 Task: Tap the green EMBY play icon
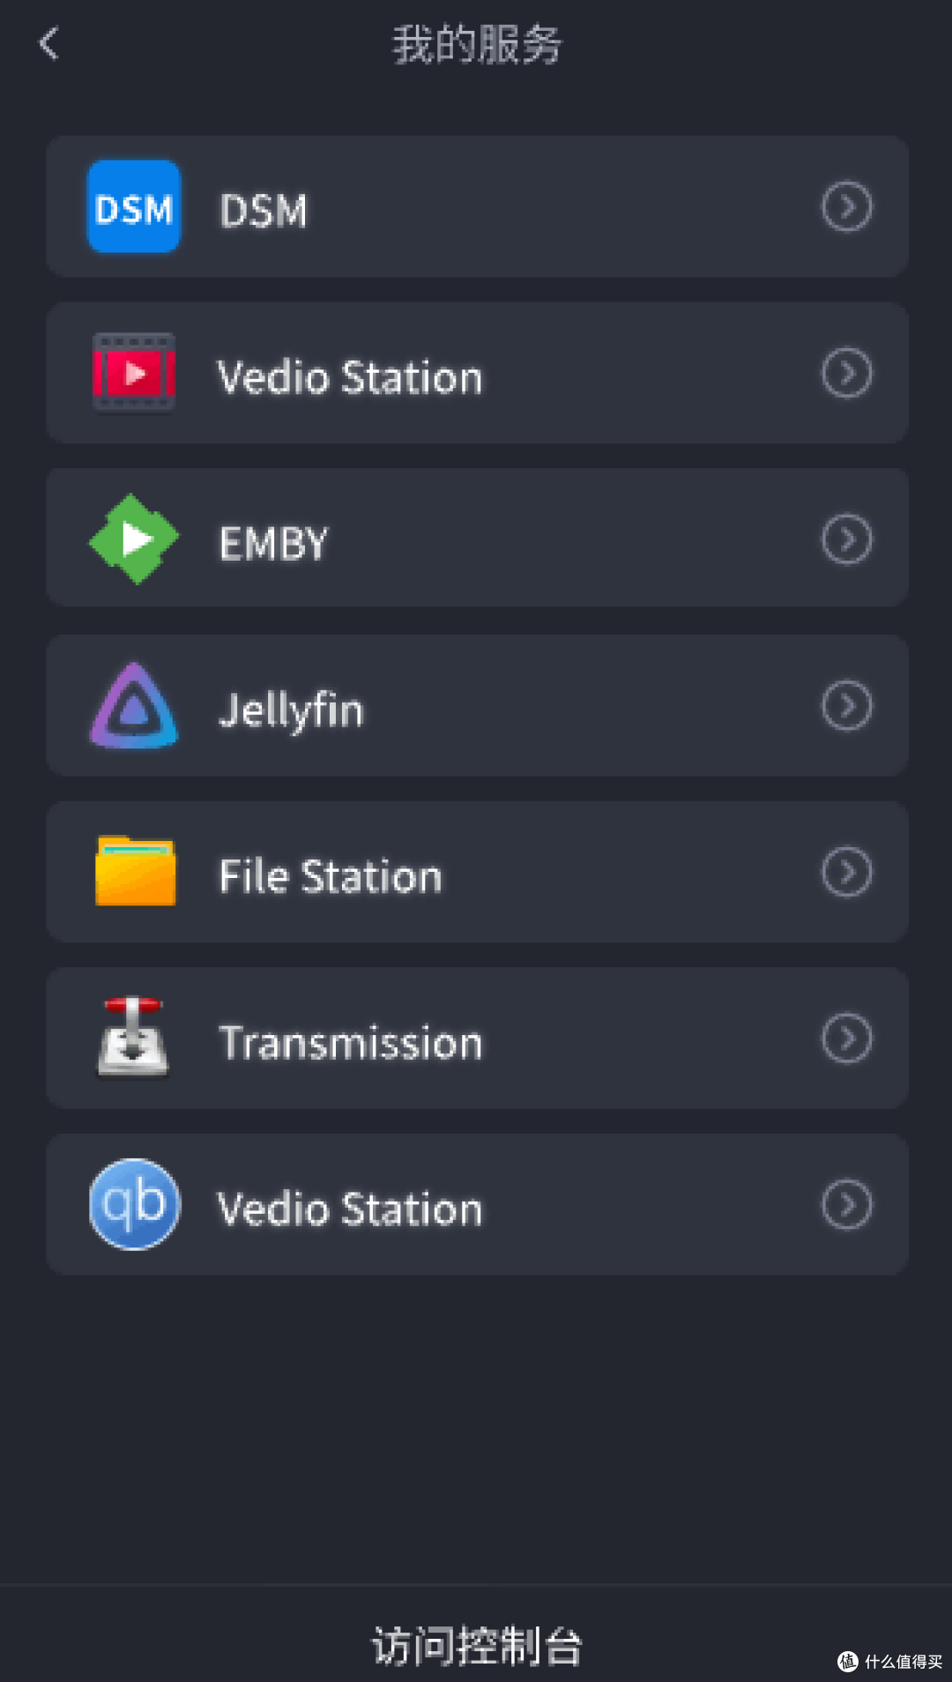134,539
